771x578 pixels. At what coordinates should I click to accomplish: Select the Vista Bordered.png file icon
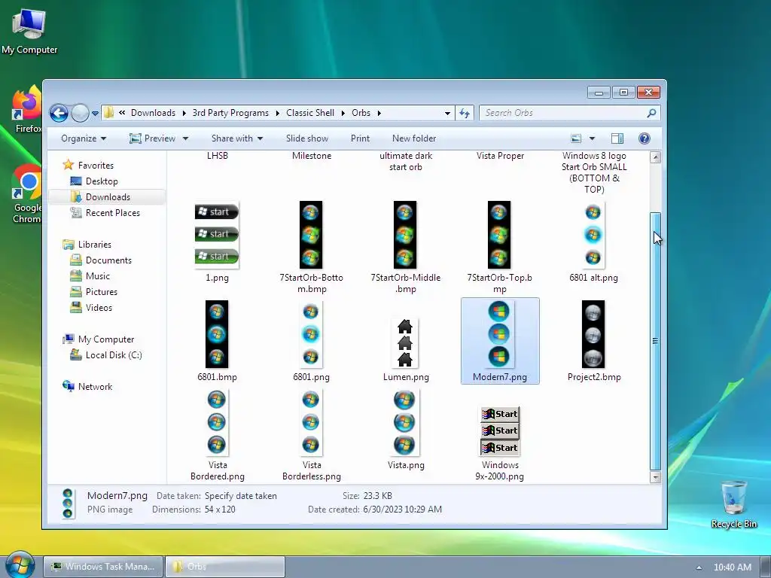217,422
